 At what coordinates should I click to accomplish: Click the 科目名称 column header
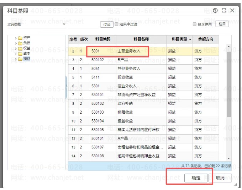click(x=141, y=39)
